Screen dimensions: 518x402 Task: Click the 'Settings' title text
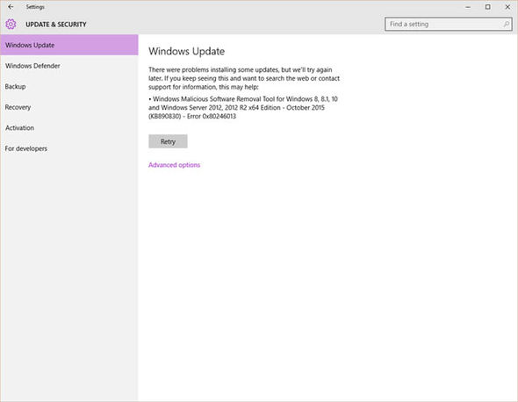click(x=35, y=7)
